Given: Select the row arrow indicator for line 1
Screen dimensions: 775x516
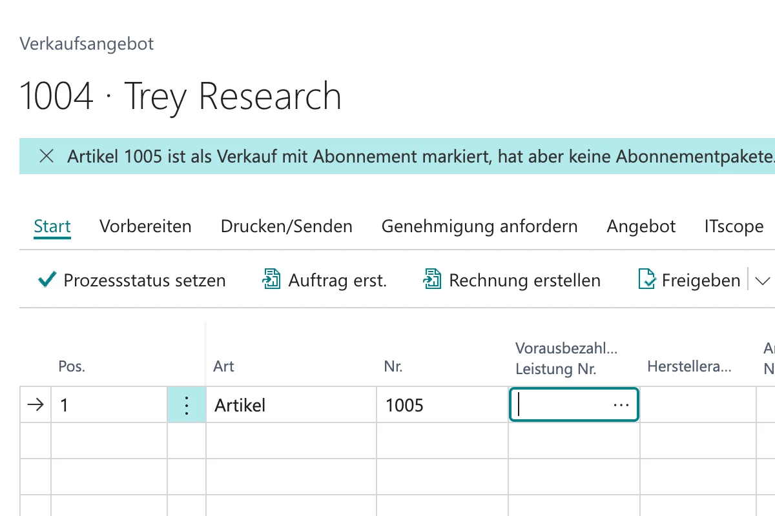Looking at the screenshot, I should tap(36, 405).
